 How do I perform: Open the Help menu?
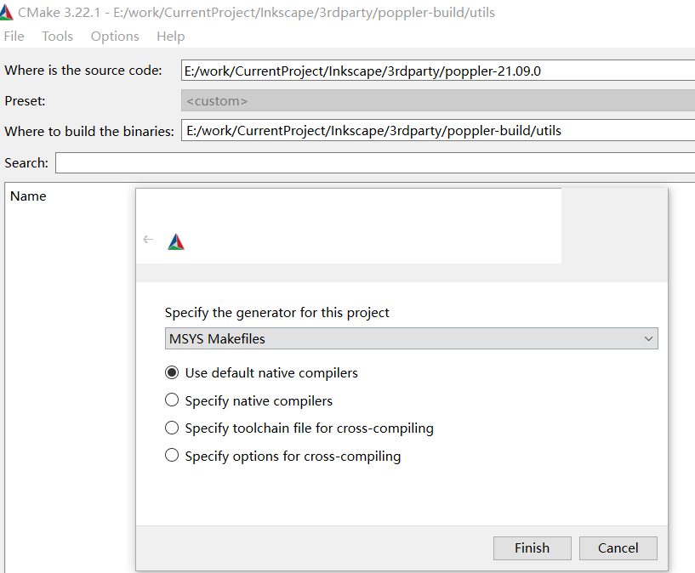coord(171,37)
